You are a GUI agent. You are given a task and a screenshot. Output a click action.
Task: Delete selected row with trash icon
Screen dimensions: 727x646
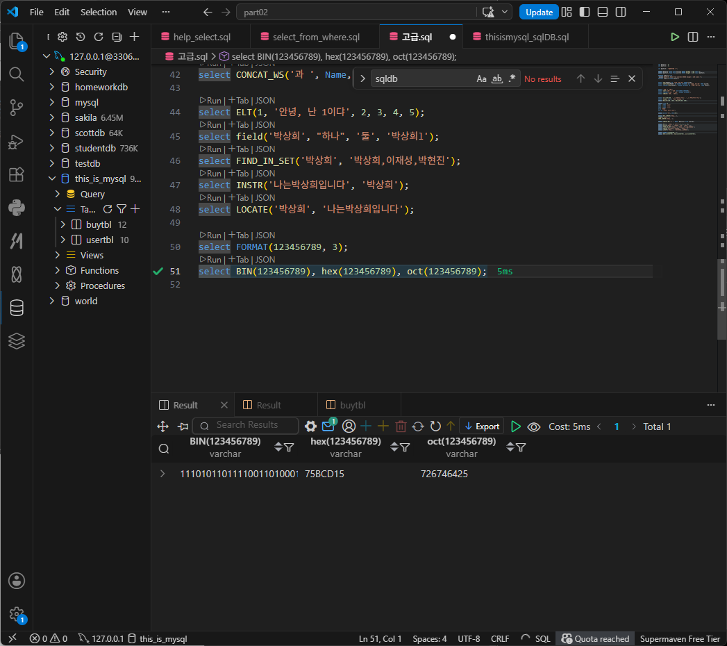point(401,426)
